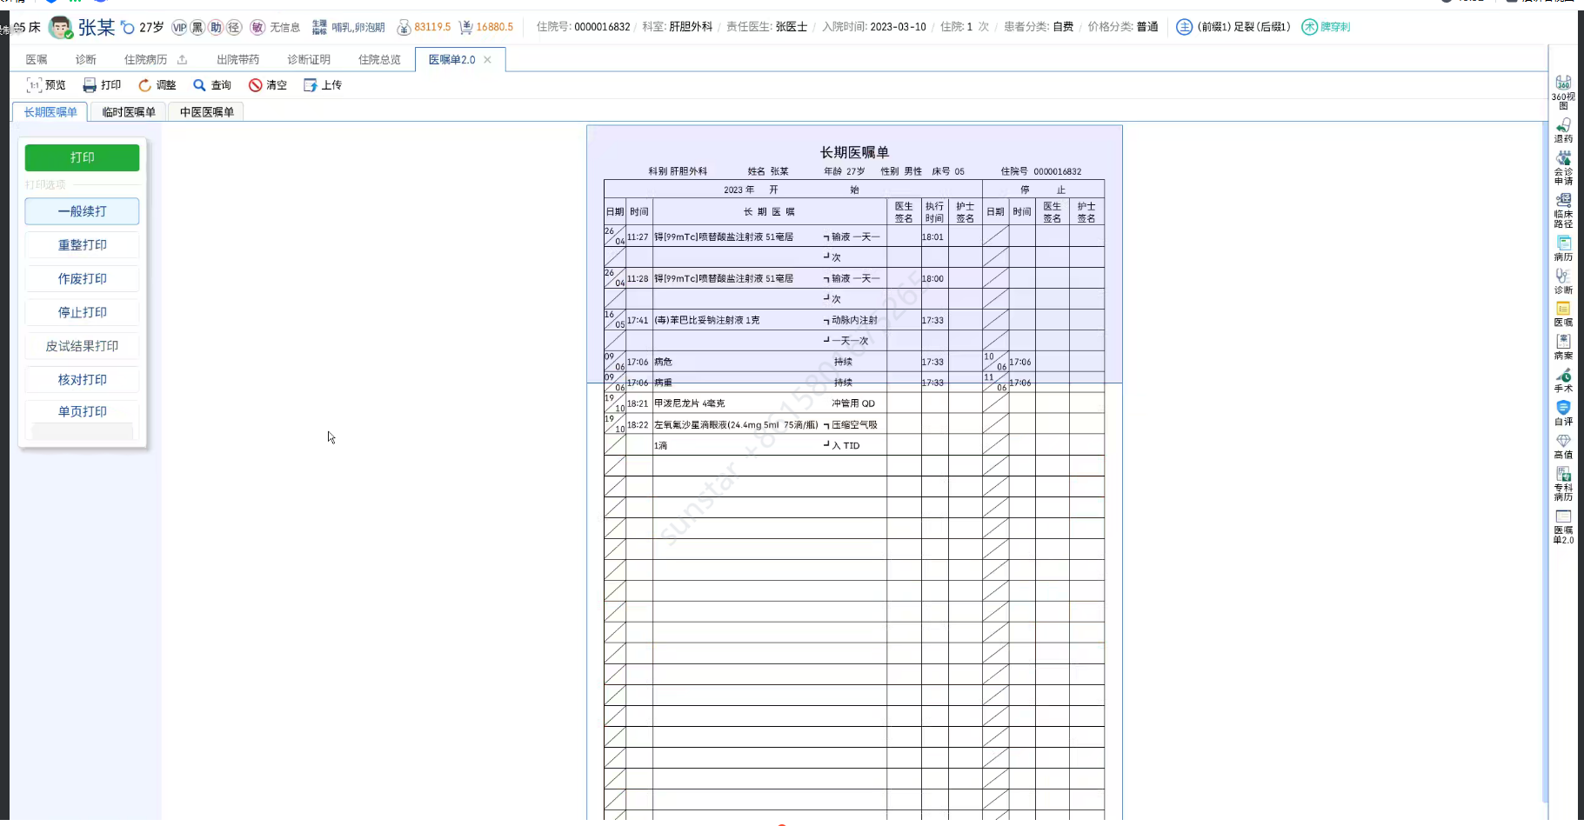Click the 脾穿刺 procedure text in header
The image size is (1584, 826).
coord(1335,27)
